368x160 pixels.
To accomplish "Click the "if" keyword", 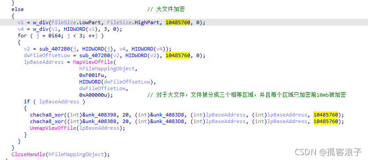I will [27, 102].
